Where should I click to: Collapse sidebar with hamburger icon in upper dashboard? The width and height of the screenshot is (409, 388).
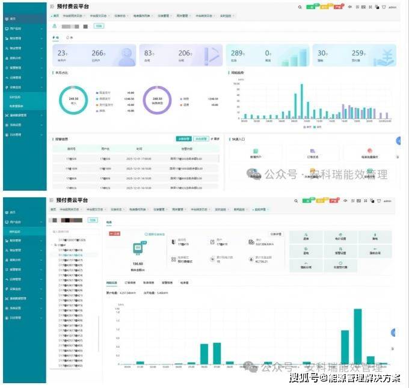tap(51, 7)
